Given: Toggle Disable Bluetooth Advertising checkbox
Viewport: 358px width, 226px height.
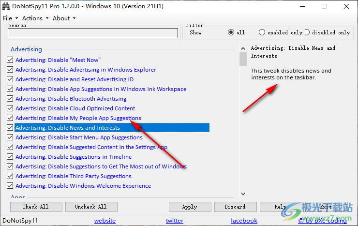Looking at the screenshot, I should click(10, 99).
